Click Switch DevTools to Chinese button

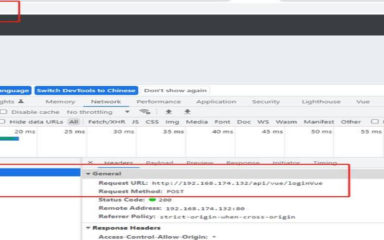tap(86, 90)
